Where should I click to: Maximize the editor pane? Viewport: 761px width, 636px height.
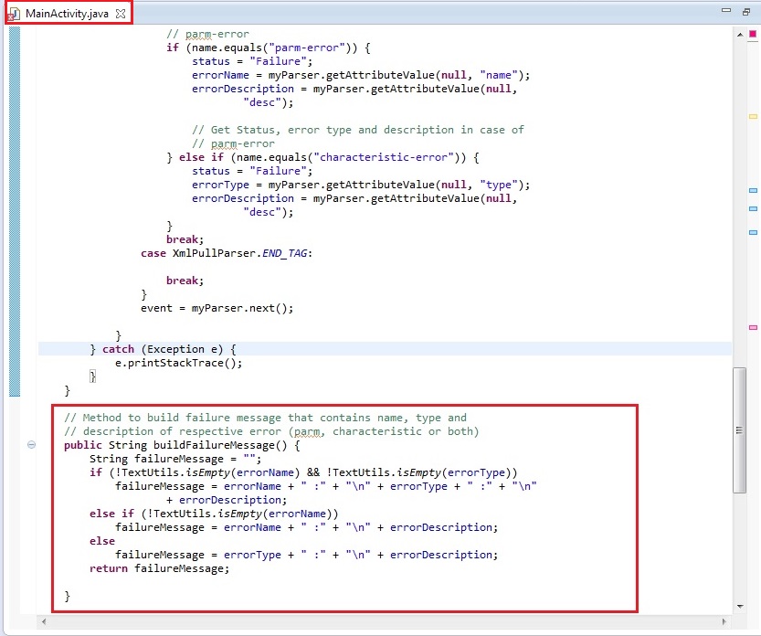pos(745,12)
